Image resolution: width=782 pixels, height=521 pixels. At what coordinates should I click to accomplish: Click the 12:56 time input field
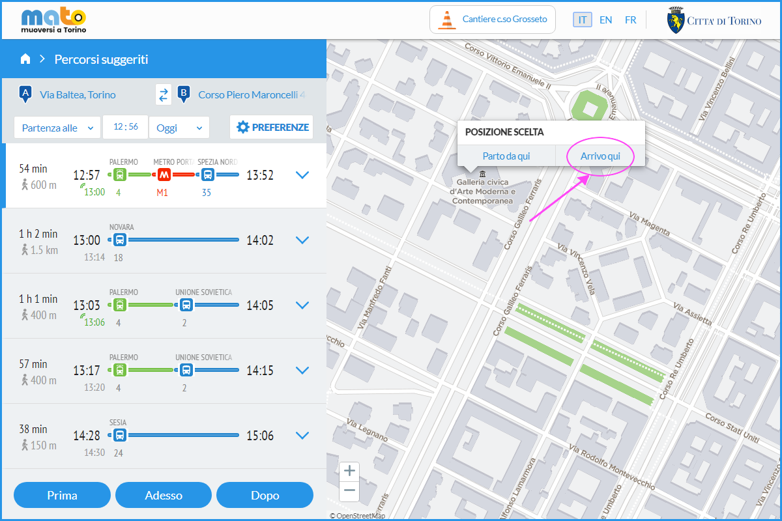[126, 127]
